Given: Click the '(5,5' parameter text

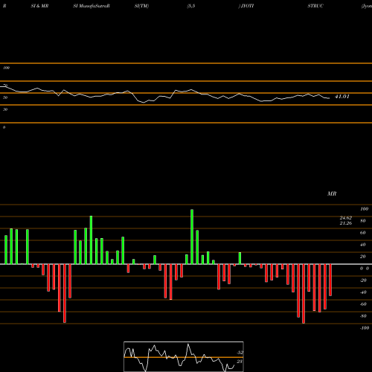Looking at the screenshot, I should tap(191, 6).
